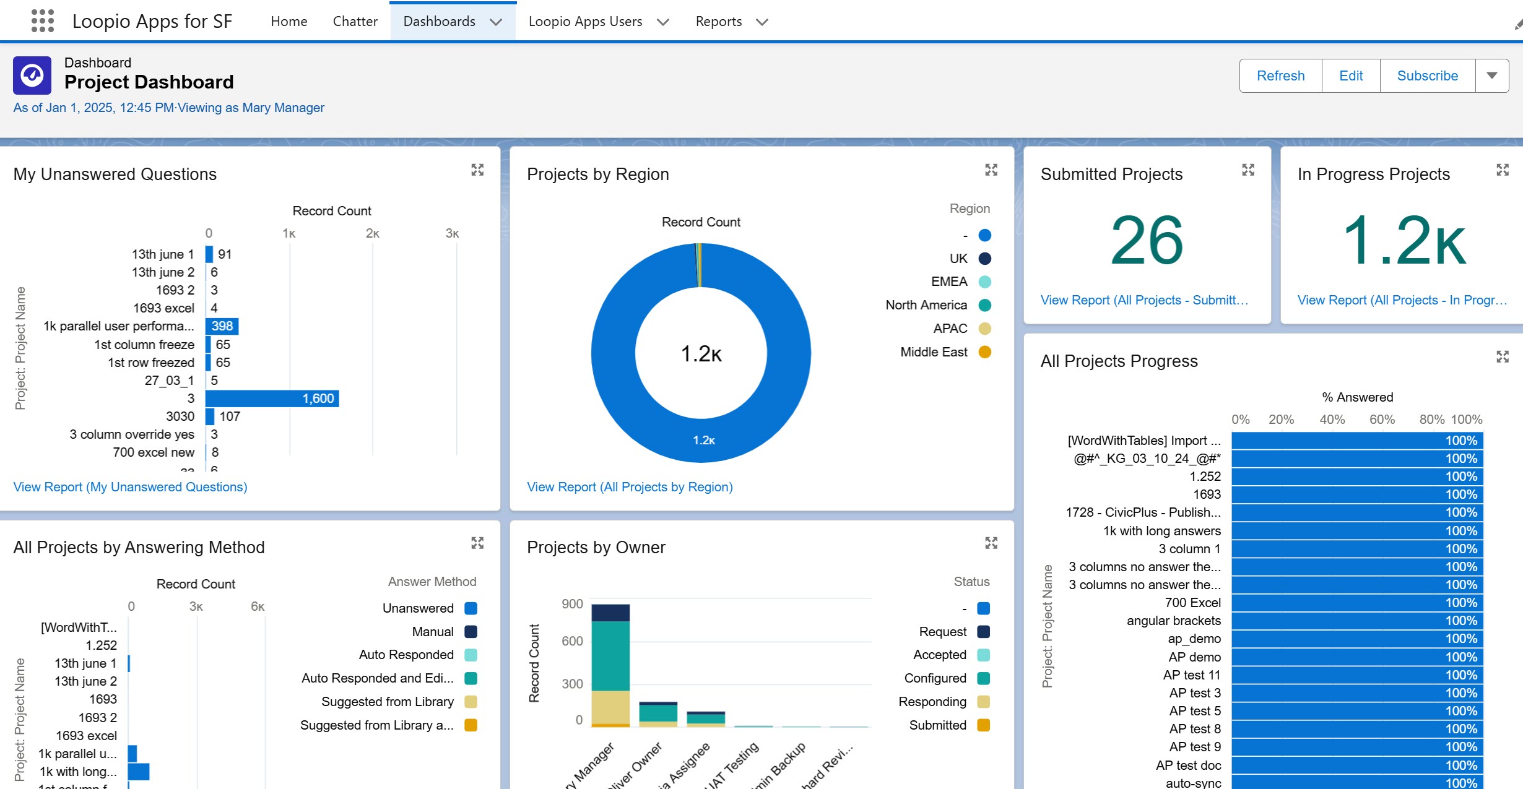Image resolution: width=1523 pixels, height=789 pixels.
Task: Click the Middle East legend swatch
Action: coord(985,352)
